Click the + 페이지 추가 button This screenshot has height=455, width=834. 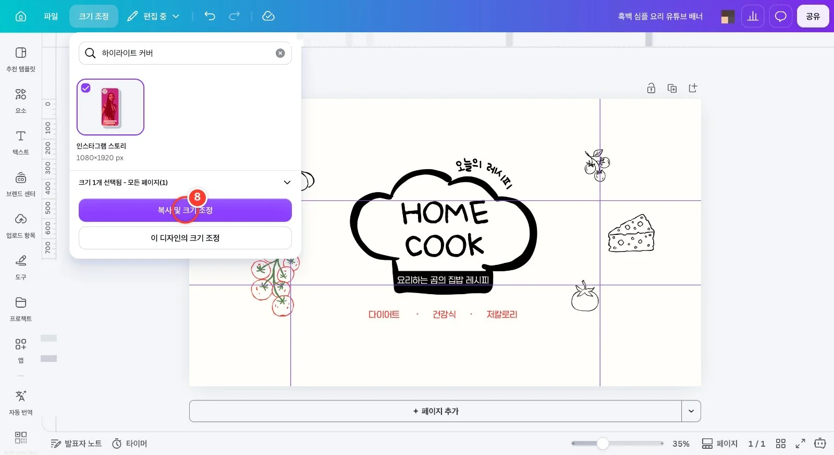click(436, 411)
